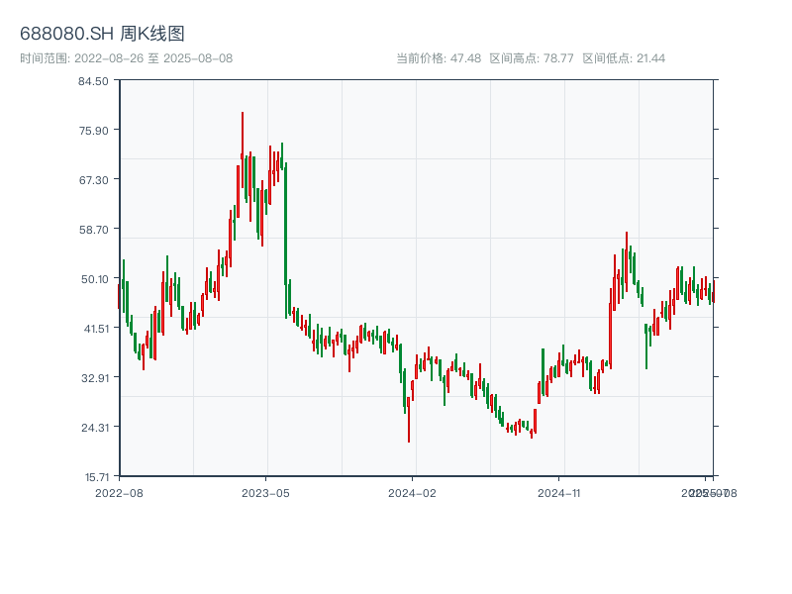This screenshot has height=594, width=792.
Task: Click y-axis label 50.10
Action: [x=94, y=279]
